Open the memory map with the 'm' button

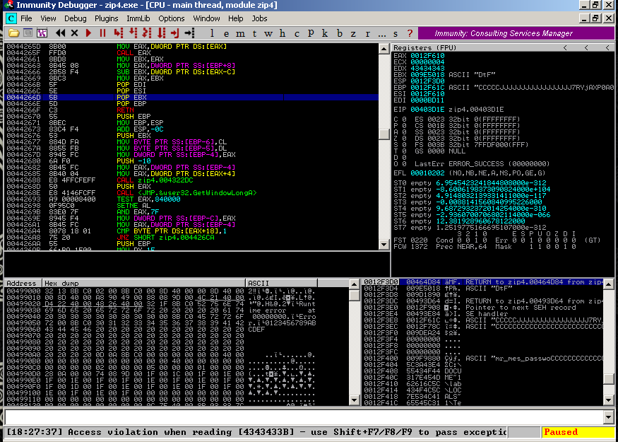pos(240,33)
